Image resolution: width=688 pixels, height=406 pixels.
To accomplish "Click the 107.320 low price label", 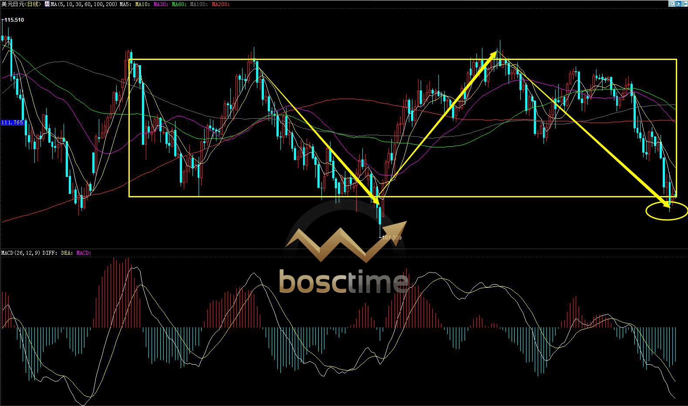I will tap(391, 237).
